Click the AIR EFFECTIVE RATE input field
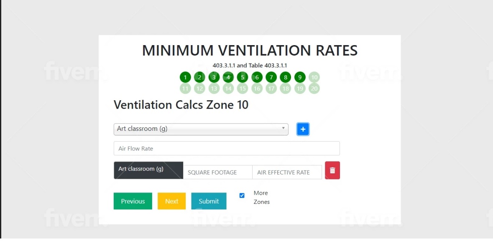493x241 pixels. point(287,172)
